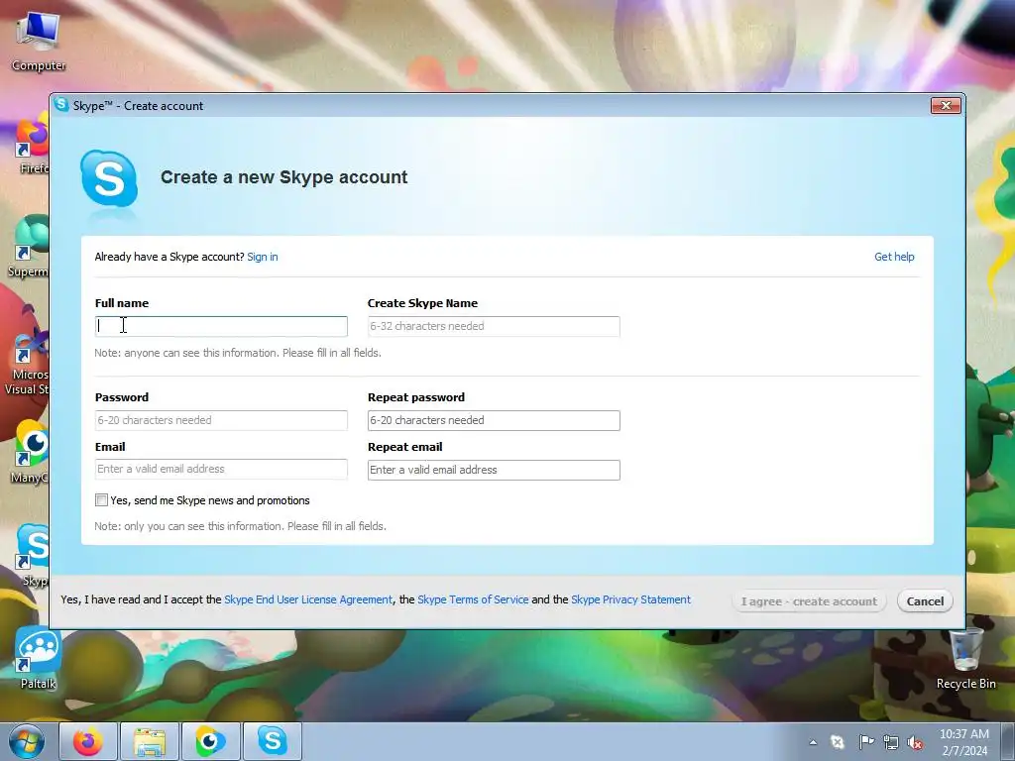Image resolution: width=1015 pixels, height=761 pixels.
Task: Click the 'only you can see this information' note
Action: point(240,526)
